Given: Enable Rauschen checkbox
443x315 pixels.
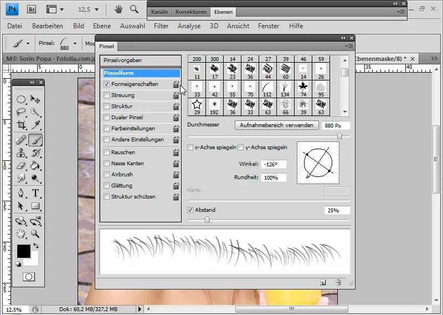Looking at the screenshot, I should 106,153.
